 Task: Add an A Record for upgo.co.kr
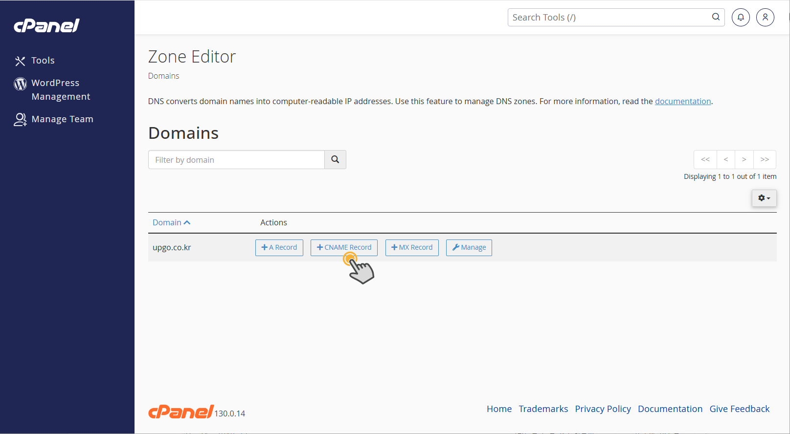279,248
